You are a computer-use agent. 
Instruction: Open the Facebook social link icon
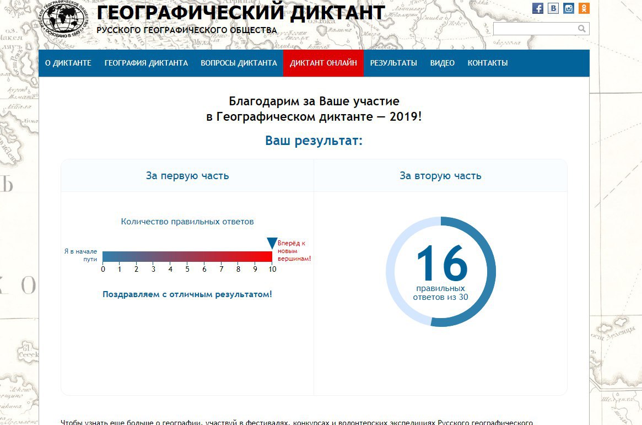click(538, 8)
